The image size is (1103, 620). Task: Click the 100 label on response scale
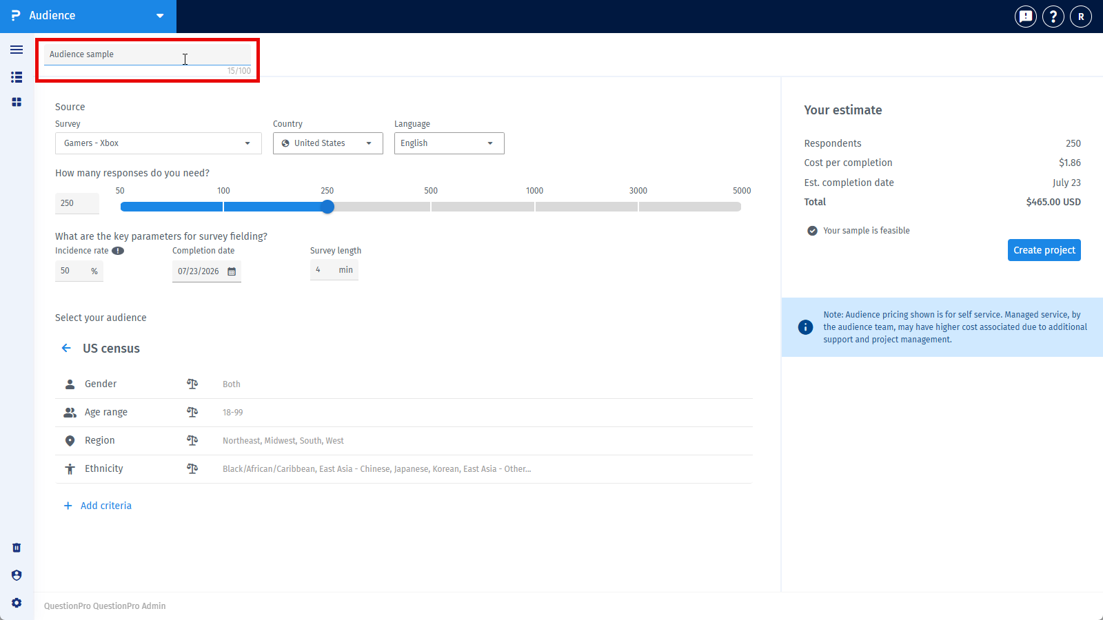pos(223,191)
